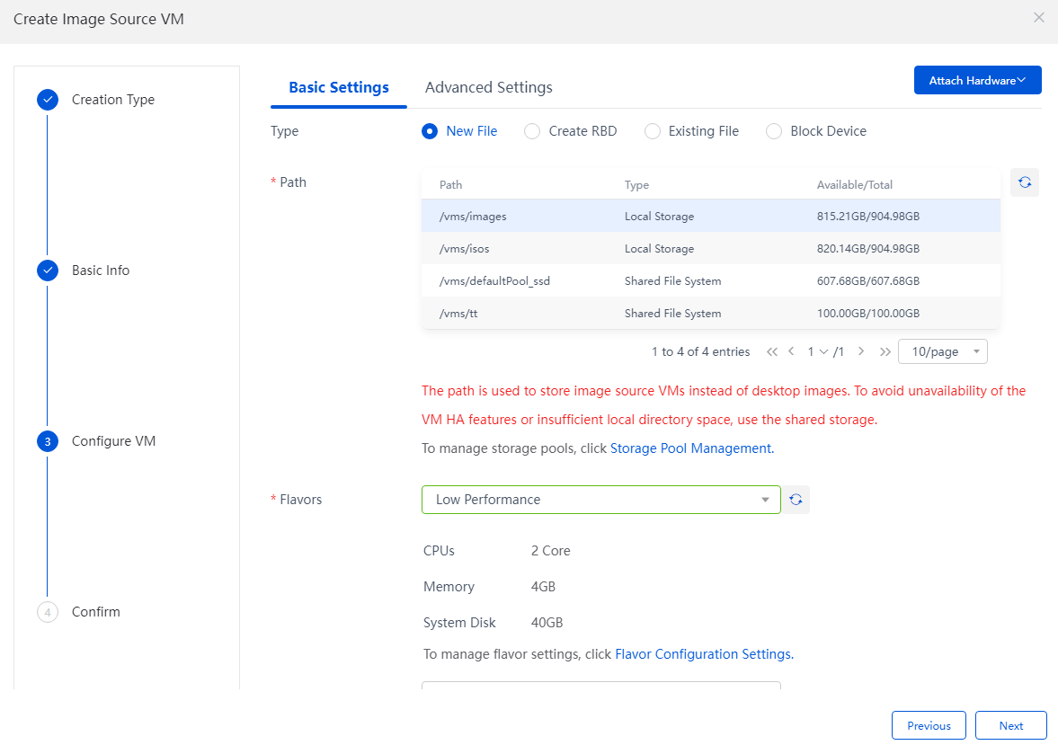Screen dimensions: 1058x754
Task: Select the /vms/defaultPool_ssd path row
Action: click(x=710, y=281)
